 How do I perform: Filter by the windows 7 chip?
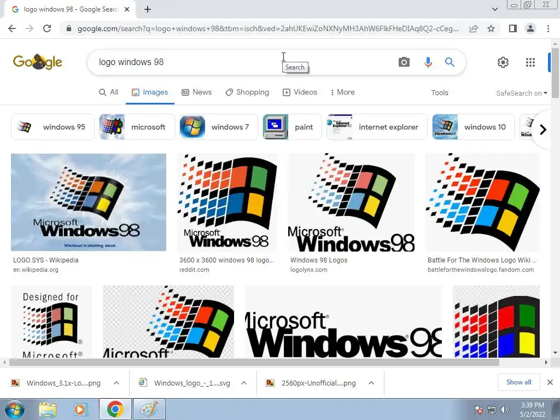218,127
